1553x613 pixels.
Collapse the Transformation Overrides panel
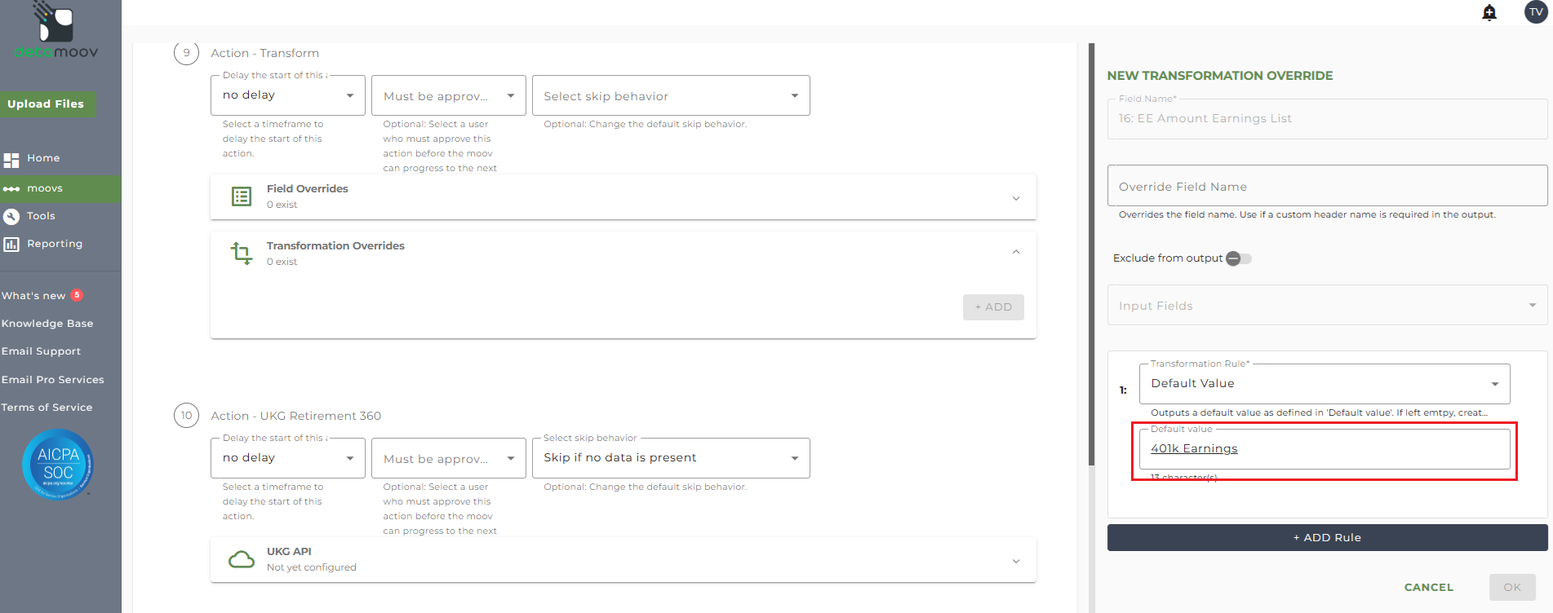(x=1016, y=252)
